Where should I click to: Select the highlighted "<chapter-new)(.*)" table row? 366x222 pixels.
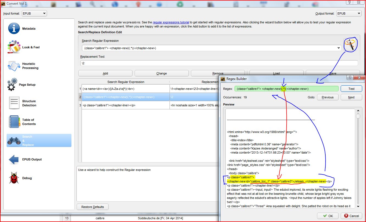[x=126, y=97]
